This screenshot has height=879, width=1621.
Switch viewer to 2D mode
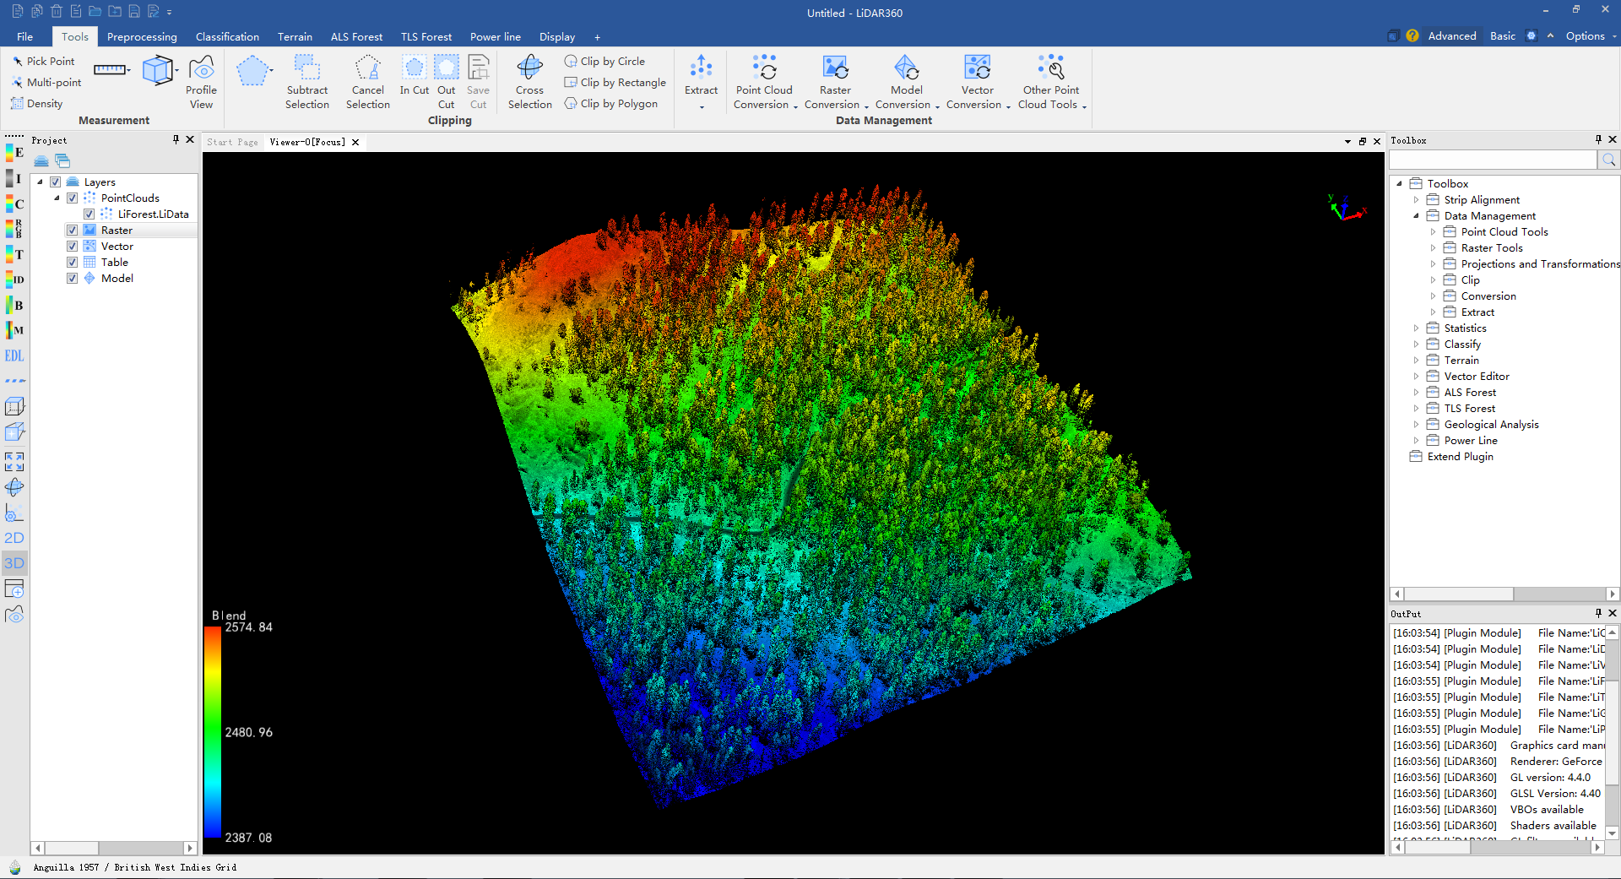(x=14, y=538)
